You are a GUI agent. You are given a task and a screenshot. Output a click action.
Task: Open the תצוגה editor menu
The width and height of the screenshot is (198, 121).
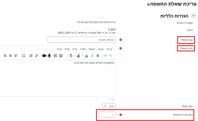pyautogui.click(x=101, y=49)
